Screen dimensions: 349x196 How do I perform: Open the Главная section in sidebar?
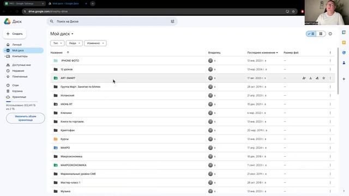coord(17,45)
